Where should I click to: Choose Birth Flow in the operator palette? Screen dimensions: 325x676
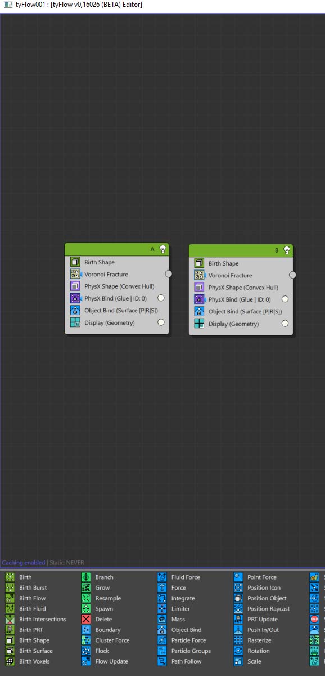(25, 598)
